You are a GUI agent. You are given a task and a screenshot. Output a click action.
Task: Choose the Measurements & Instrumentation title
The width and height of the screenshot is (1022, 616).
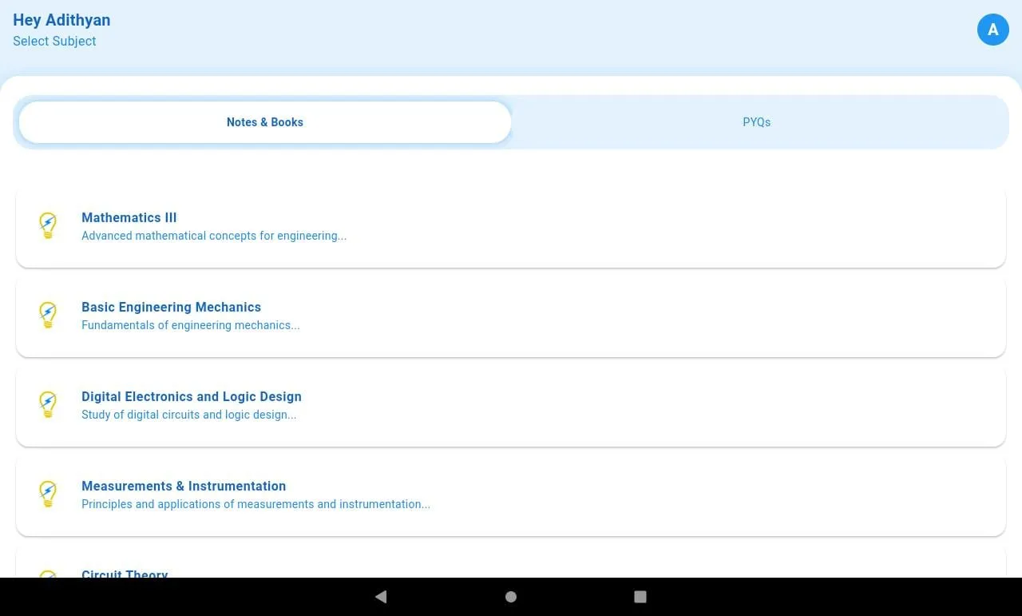coord(184,486)
